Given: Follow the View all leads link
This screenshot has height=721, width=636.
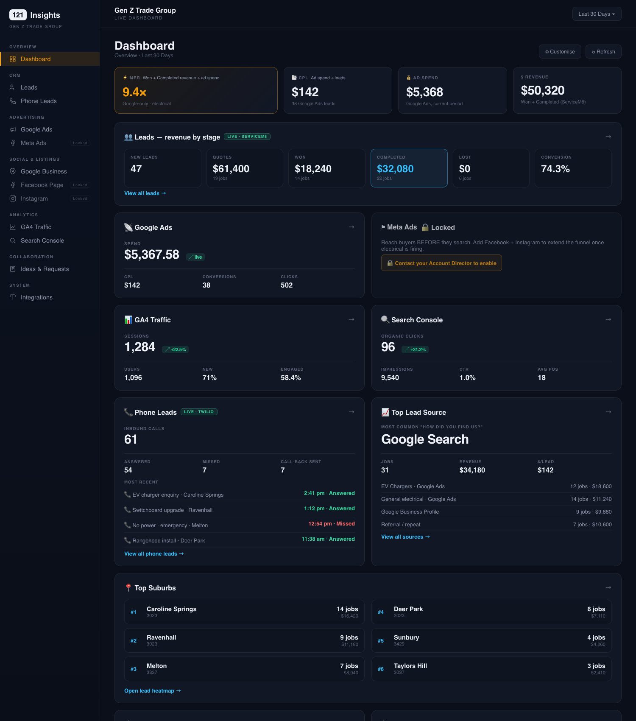Looking at the screenshot, I should point(145,193).
